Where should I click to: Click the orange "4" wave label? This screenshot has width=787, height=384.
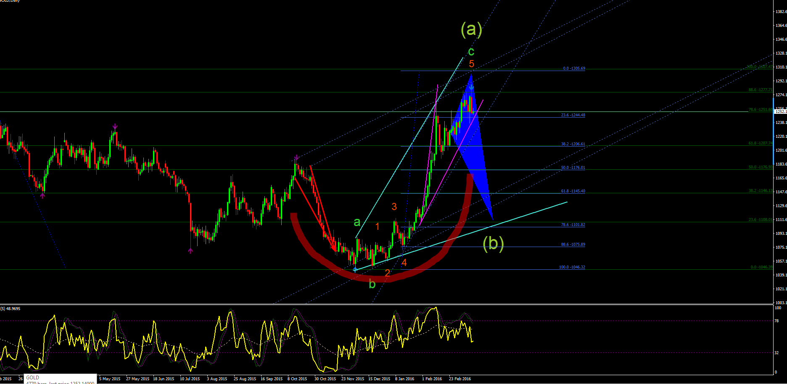tap(404, 263)
